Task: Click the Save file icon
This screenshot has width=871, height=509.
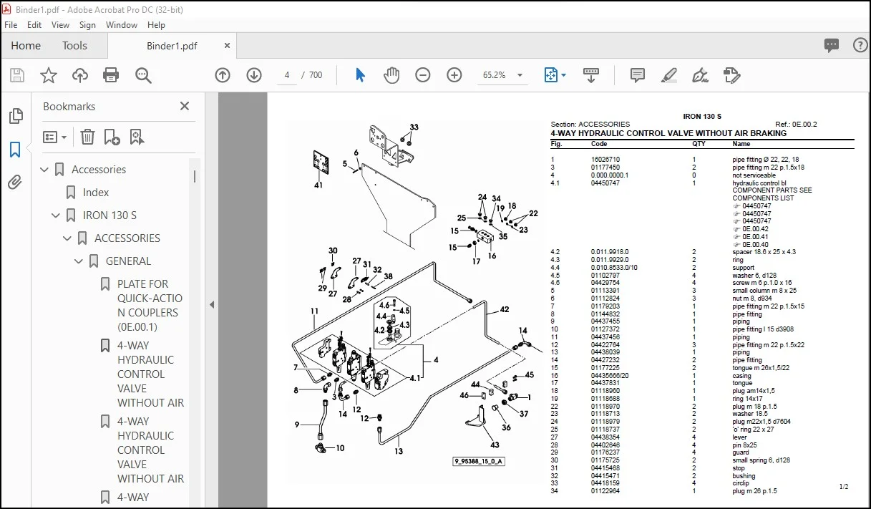Action: [17, 75]
